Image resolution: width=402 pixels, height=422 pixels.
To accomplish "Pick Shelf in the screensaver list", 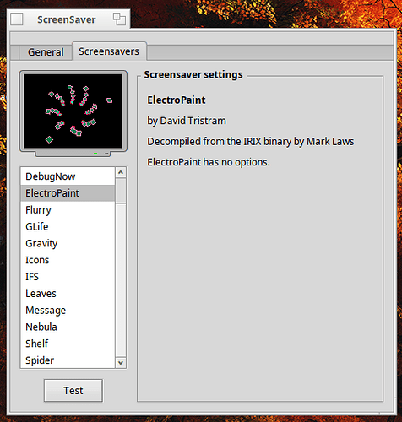I will pyautogui.click(x=68, y=344).
